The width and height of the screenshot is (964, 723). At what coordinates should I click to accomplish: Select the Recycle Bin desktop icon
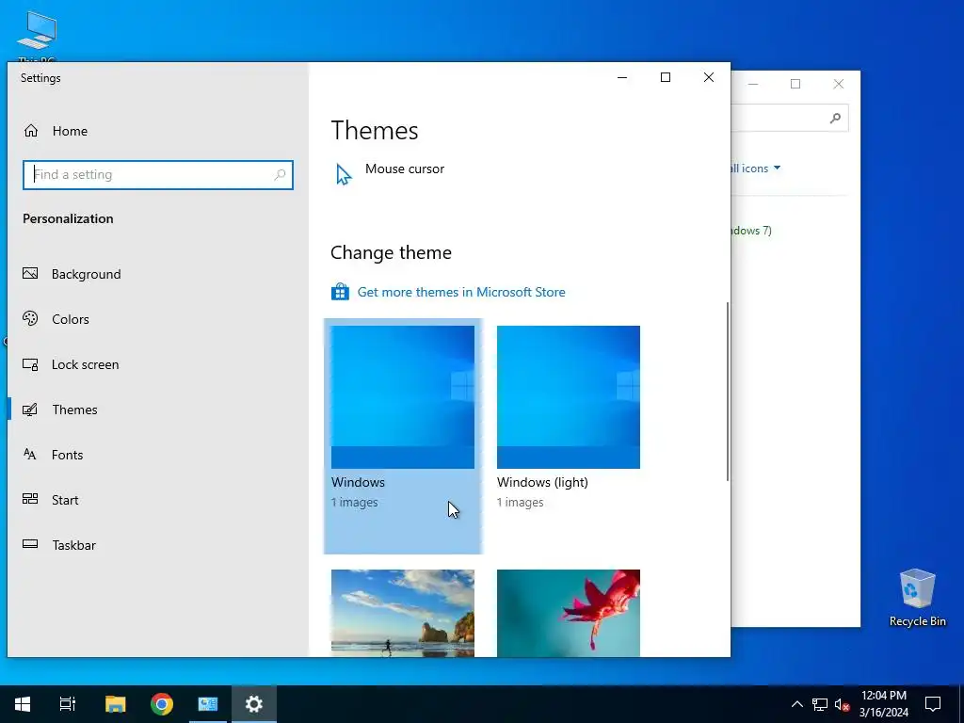pos(917,598)
